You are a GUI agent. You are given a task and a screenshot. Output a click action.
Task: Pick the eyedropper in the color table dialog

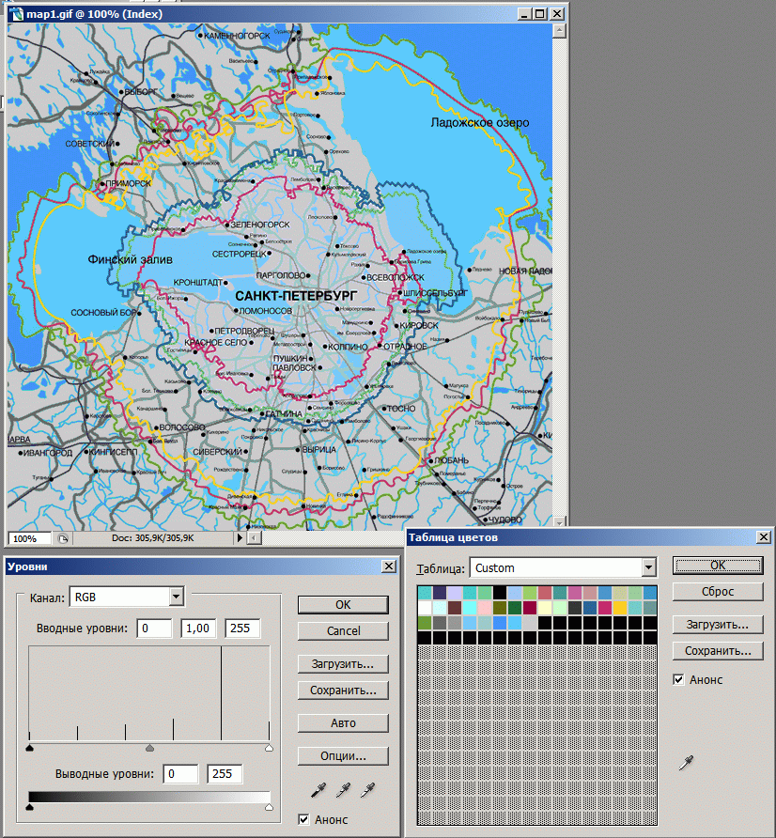[x=685, y=763]
